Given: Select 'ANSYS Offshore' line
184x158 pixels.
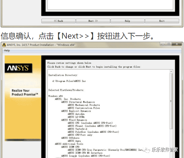Looking at the screenshot, I should pyautogui.click(x=70, y=138).
